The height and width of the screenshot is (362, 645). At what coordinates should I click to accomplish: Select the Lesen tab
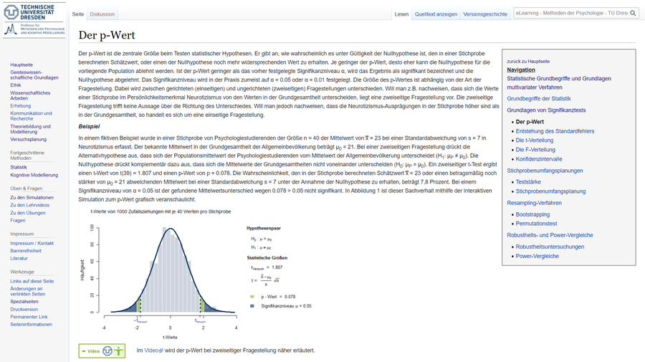click(x=401, y=14)
